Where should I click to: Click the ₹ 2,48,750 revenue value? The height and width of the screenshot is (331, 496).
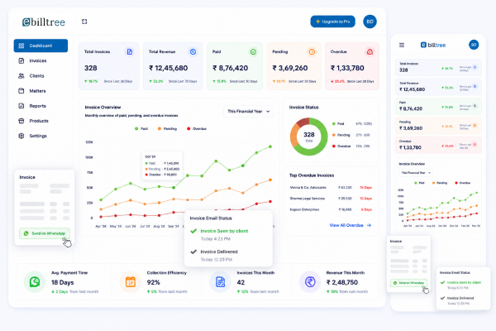[x=342, y=282]
